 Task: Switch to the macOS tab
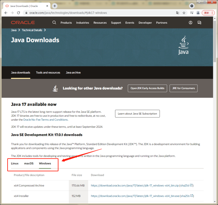(x=29, y=163)
